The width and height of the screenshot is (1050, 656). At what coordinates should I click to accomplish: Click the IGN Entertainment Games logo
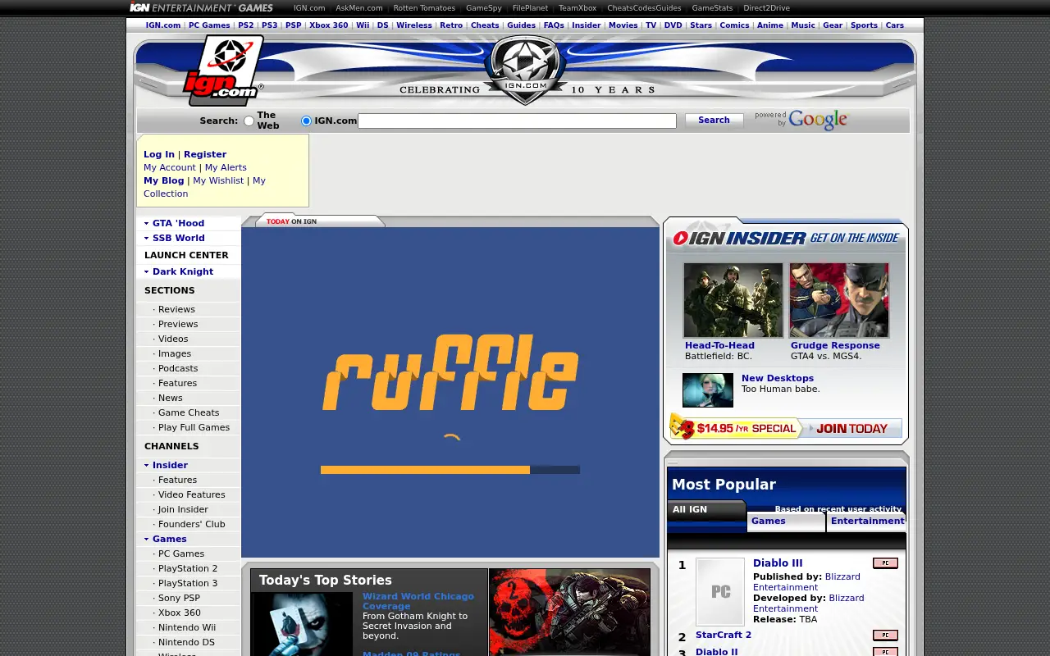click(x=201, y=7)
